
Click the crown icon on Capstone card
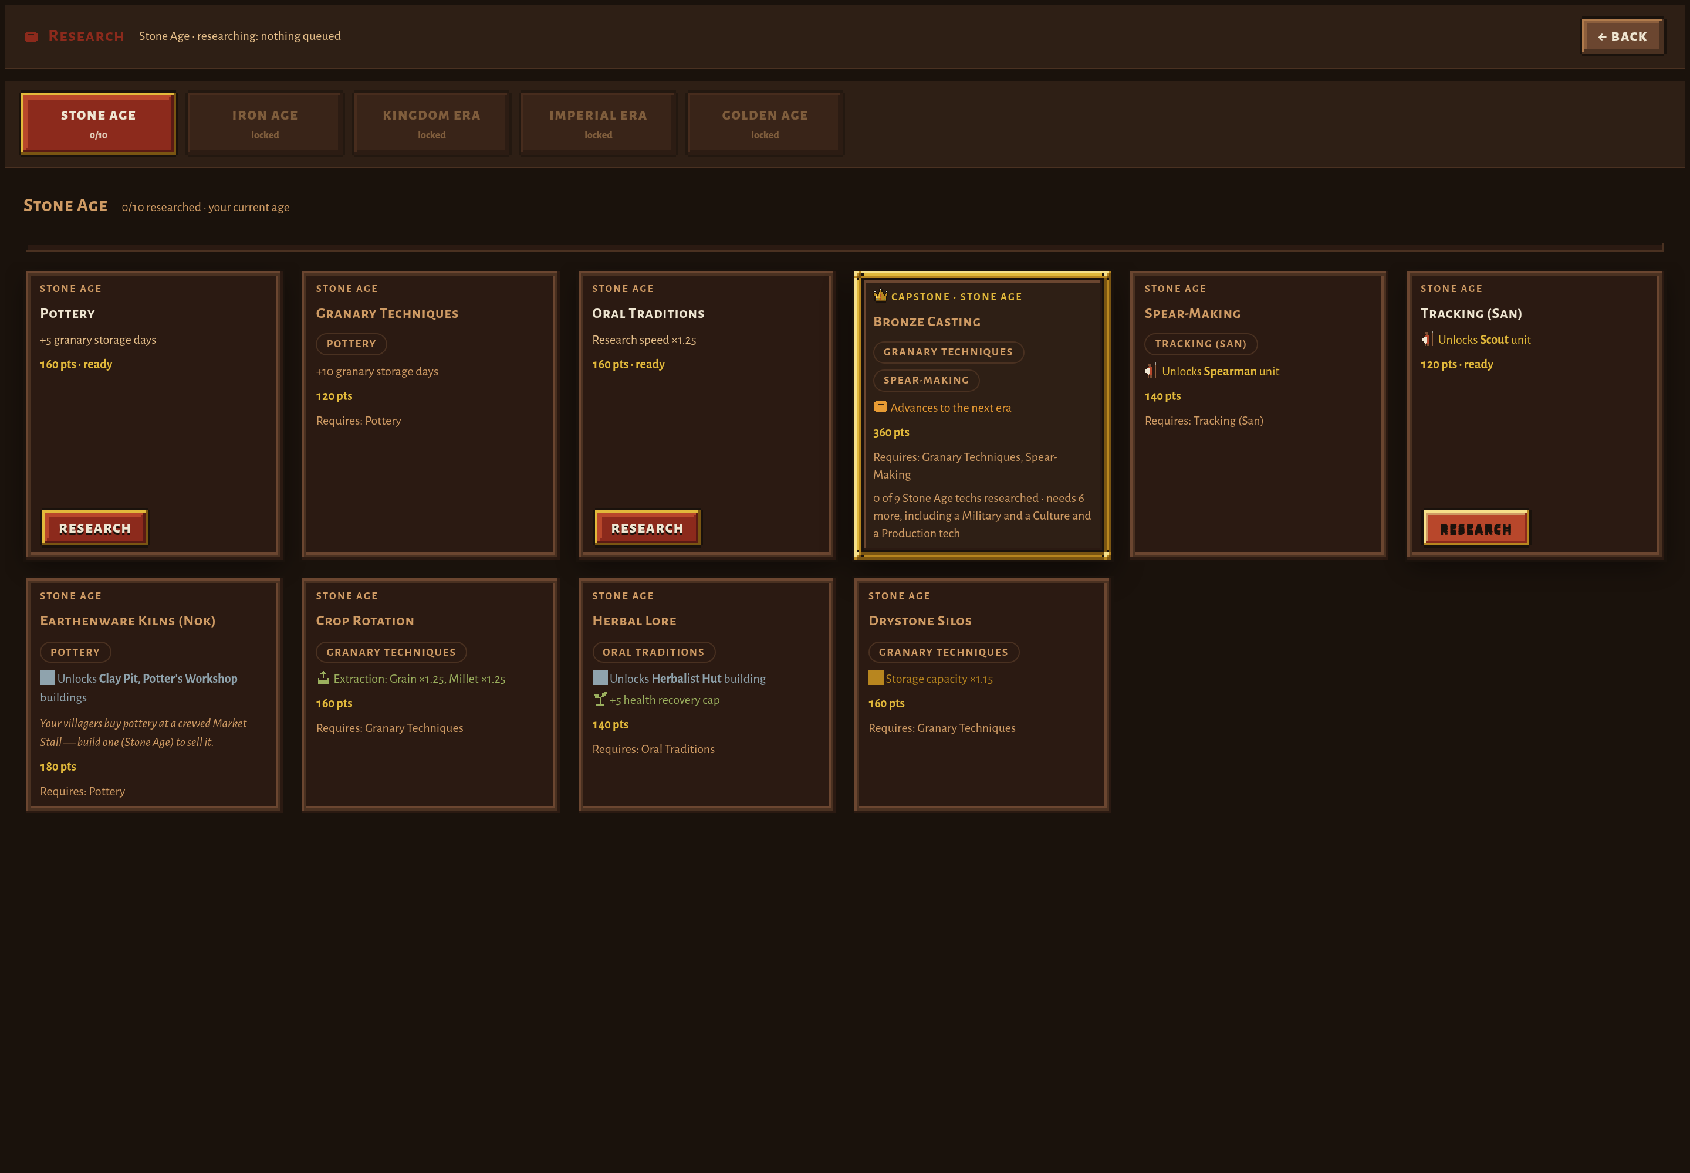point(880,296)
